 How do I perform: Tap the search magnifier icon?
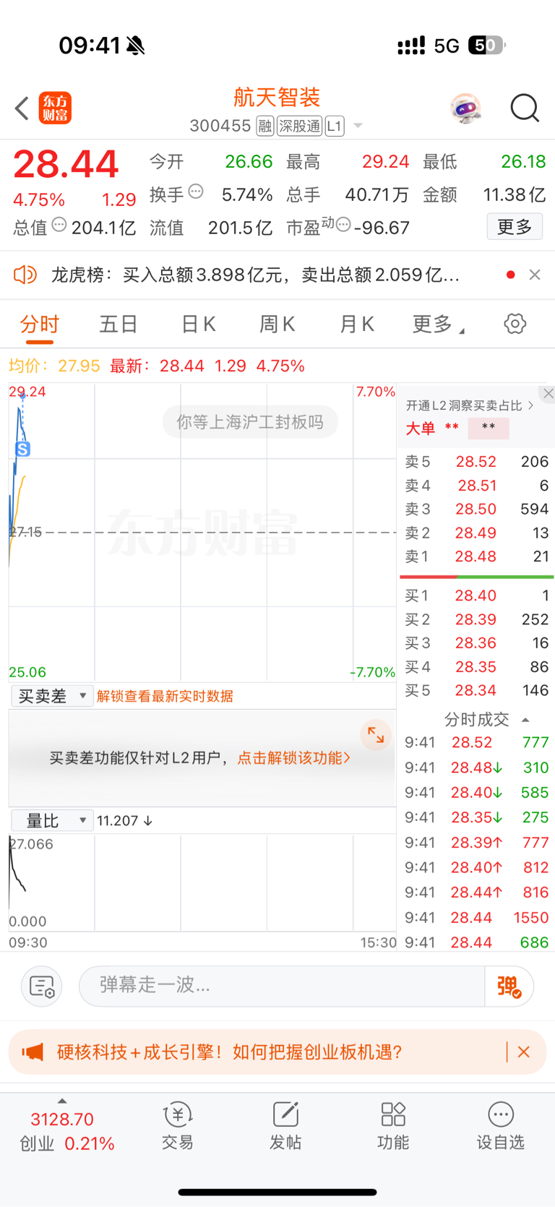525,108
